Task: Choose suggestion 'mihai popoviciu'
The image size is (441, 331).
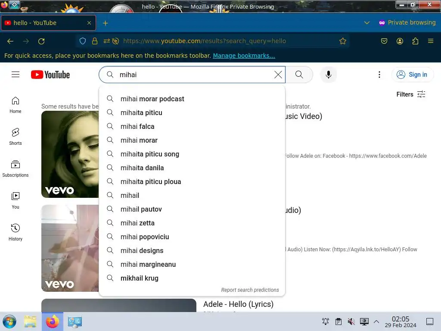Action: pyautogui.click(x=192, y=237)
